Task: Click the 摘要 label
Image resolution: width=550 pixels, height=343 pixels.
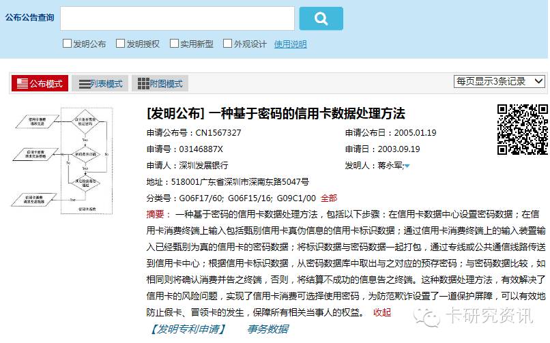Action: 156,214
